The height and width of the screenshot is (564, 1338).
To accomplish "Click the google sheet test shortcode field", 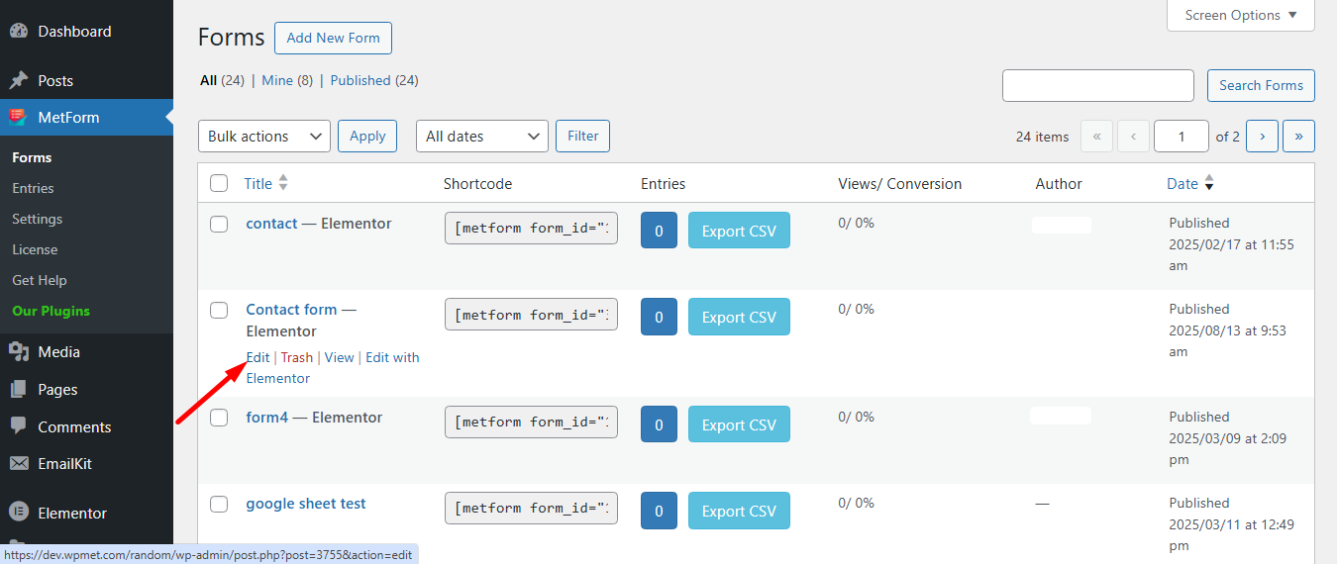I will pos(531,509).
